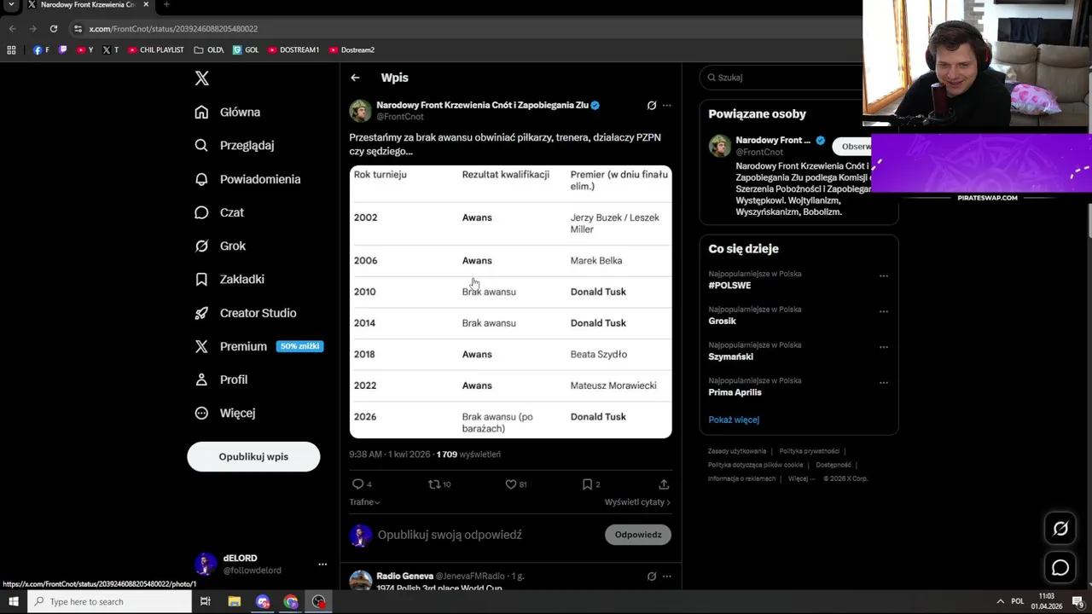This screenshot has width=1092, height=614.
Task: Open X home logo in sidebar
Action: pos(201,78)
